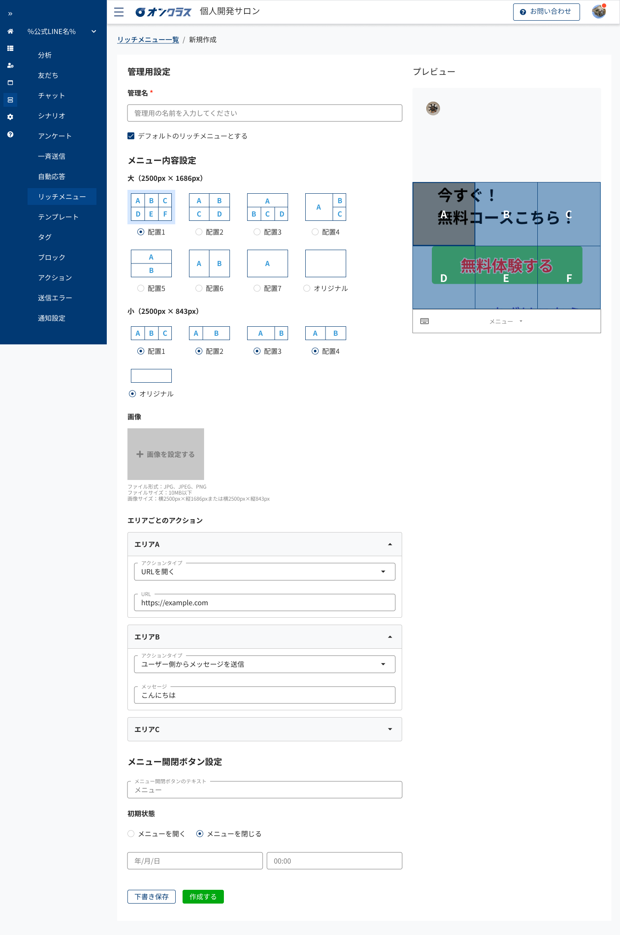Viewport: 620px width, 935px height.
Task: Click 下書き保存 button
Action: click(152, 897)
